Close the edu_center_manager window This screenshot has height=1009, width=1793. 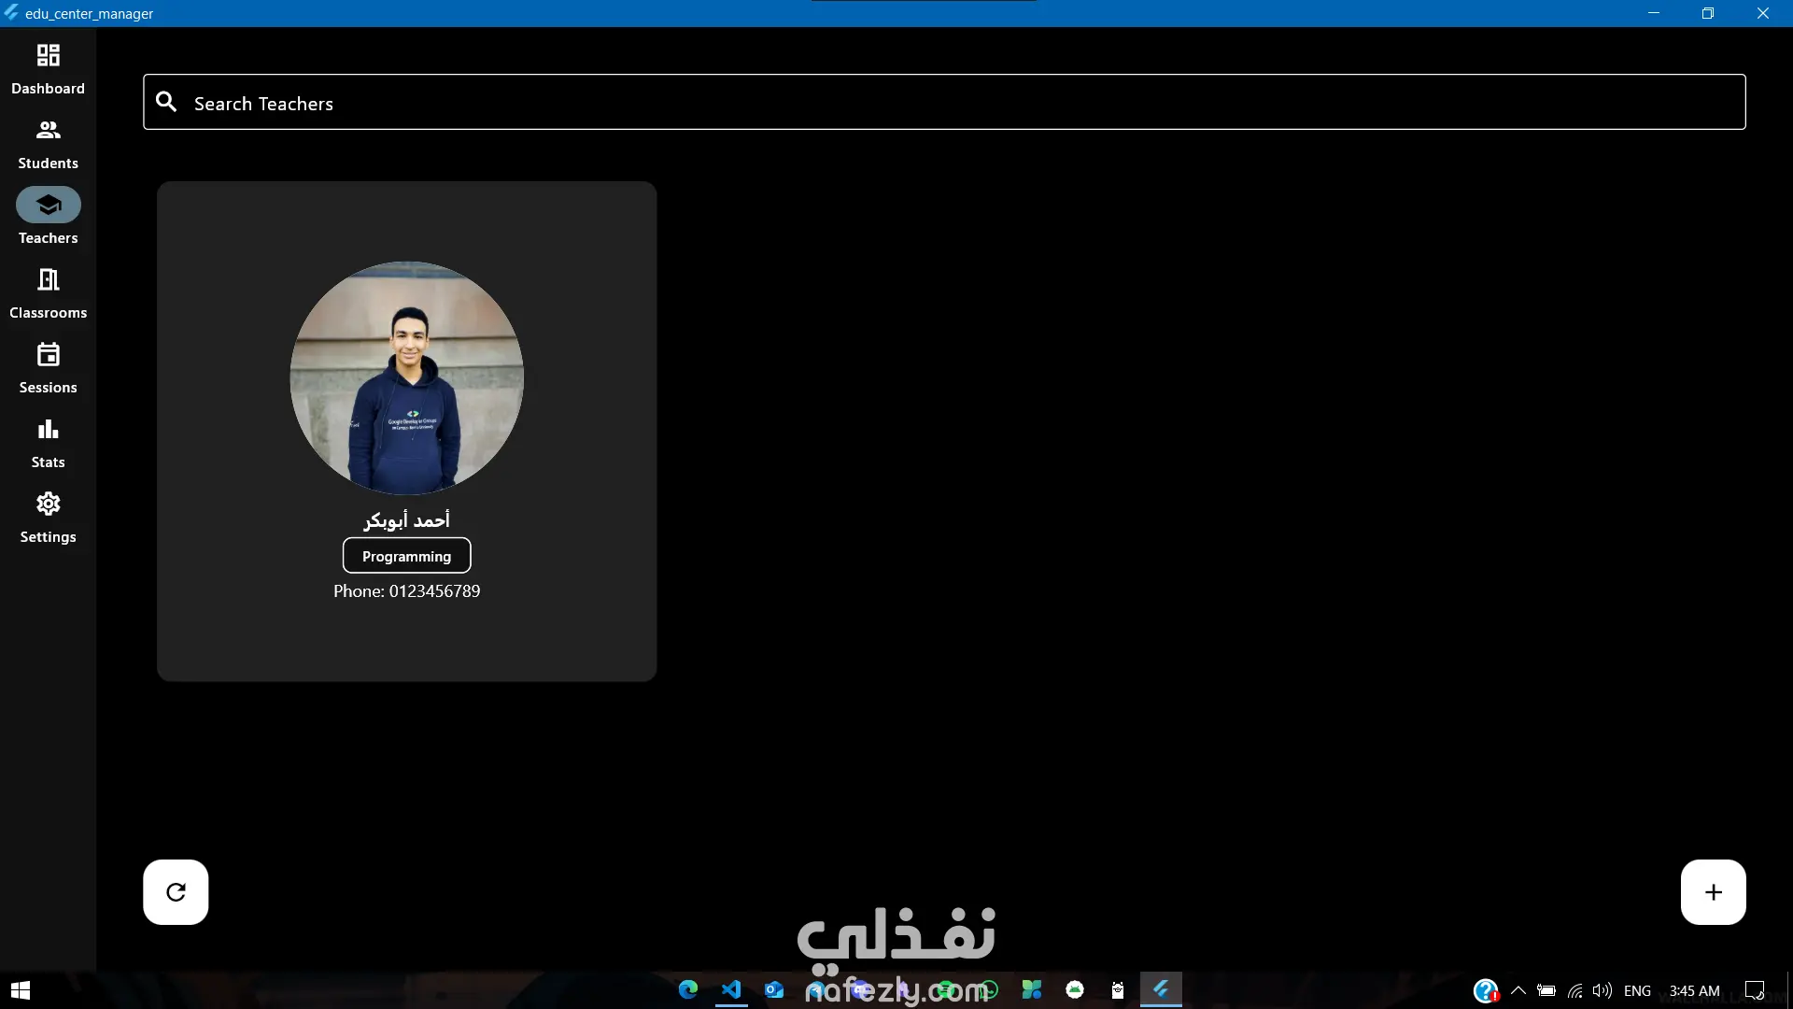point(1763,13)
